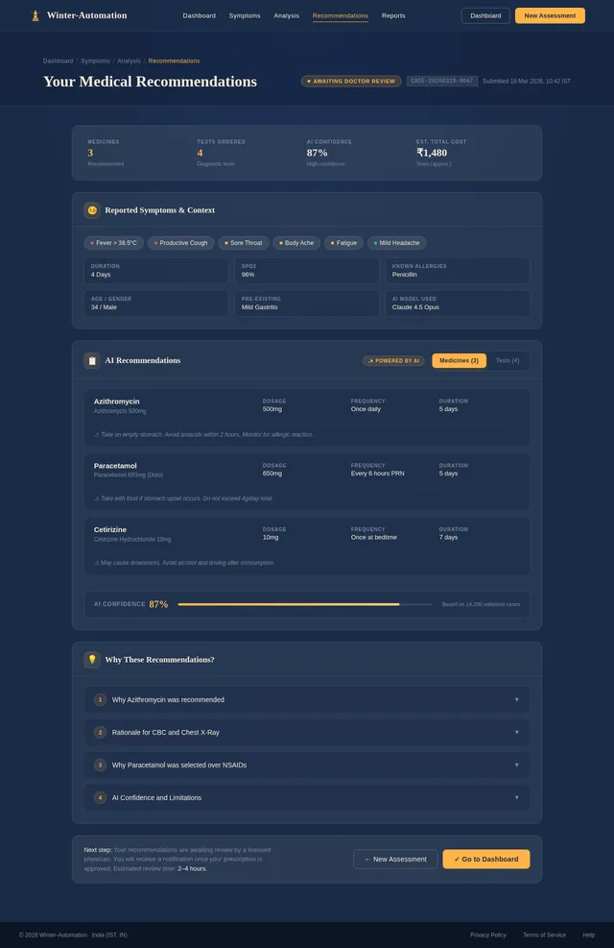Expand 'Rationale for CBC and Chest X-Ray' arrow

click(x=517, y=732)
